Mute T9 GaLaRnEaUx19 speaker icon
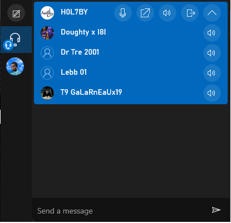231x223 pixels. [212, 93]
